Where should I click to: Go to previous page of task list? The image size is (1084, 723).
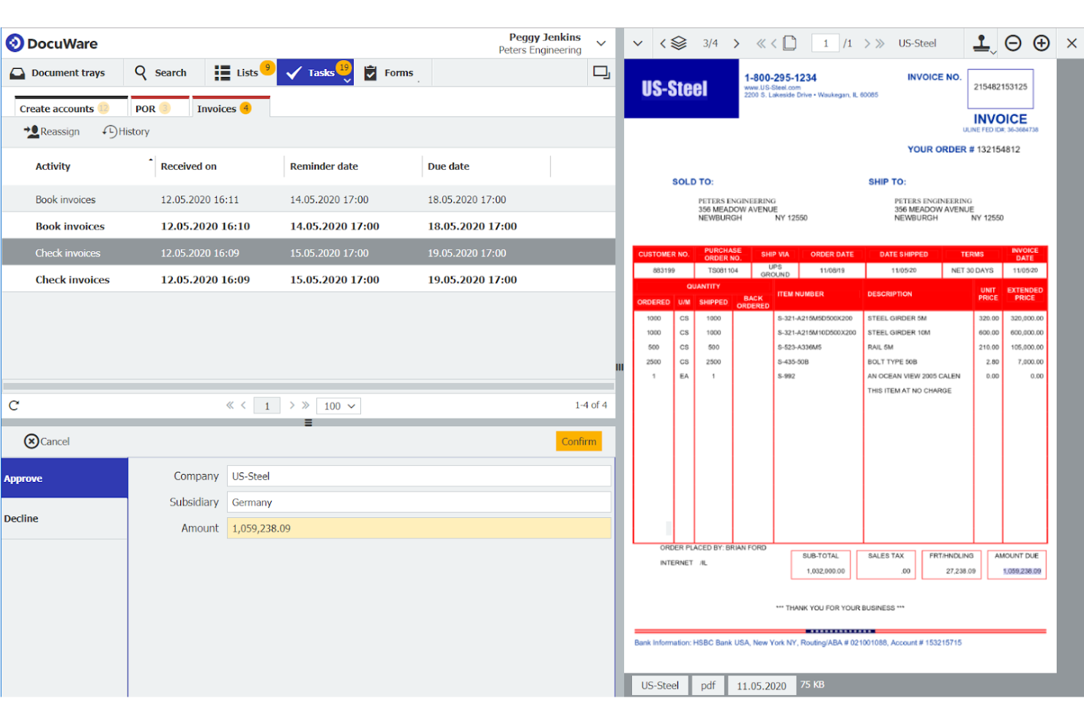click(x=243, y=405)
